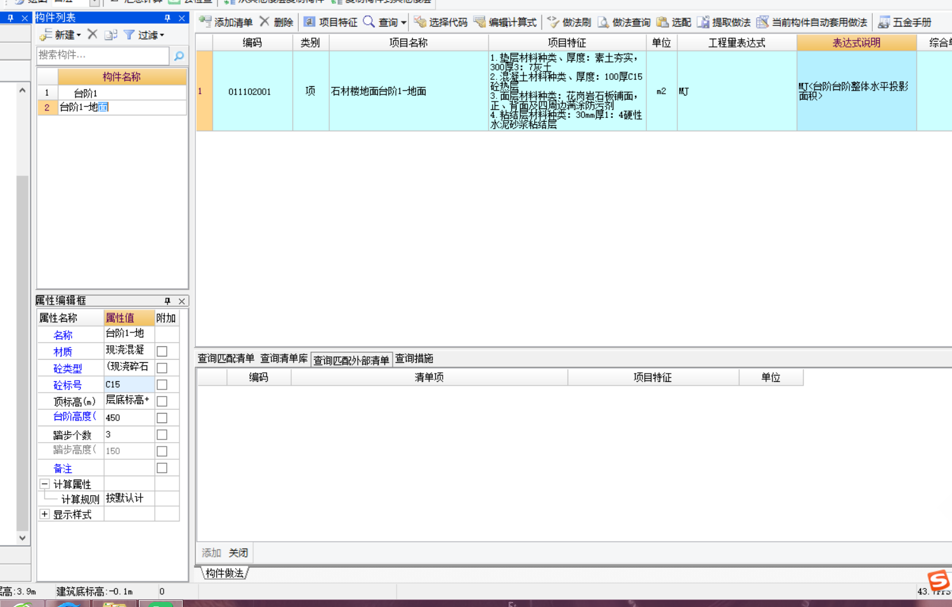Click the C15 砼标号 value cell
Image resolution: width=952 pixels, height=607 pixels.
[x=129, y=384]
